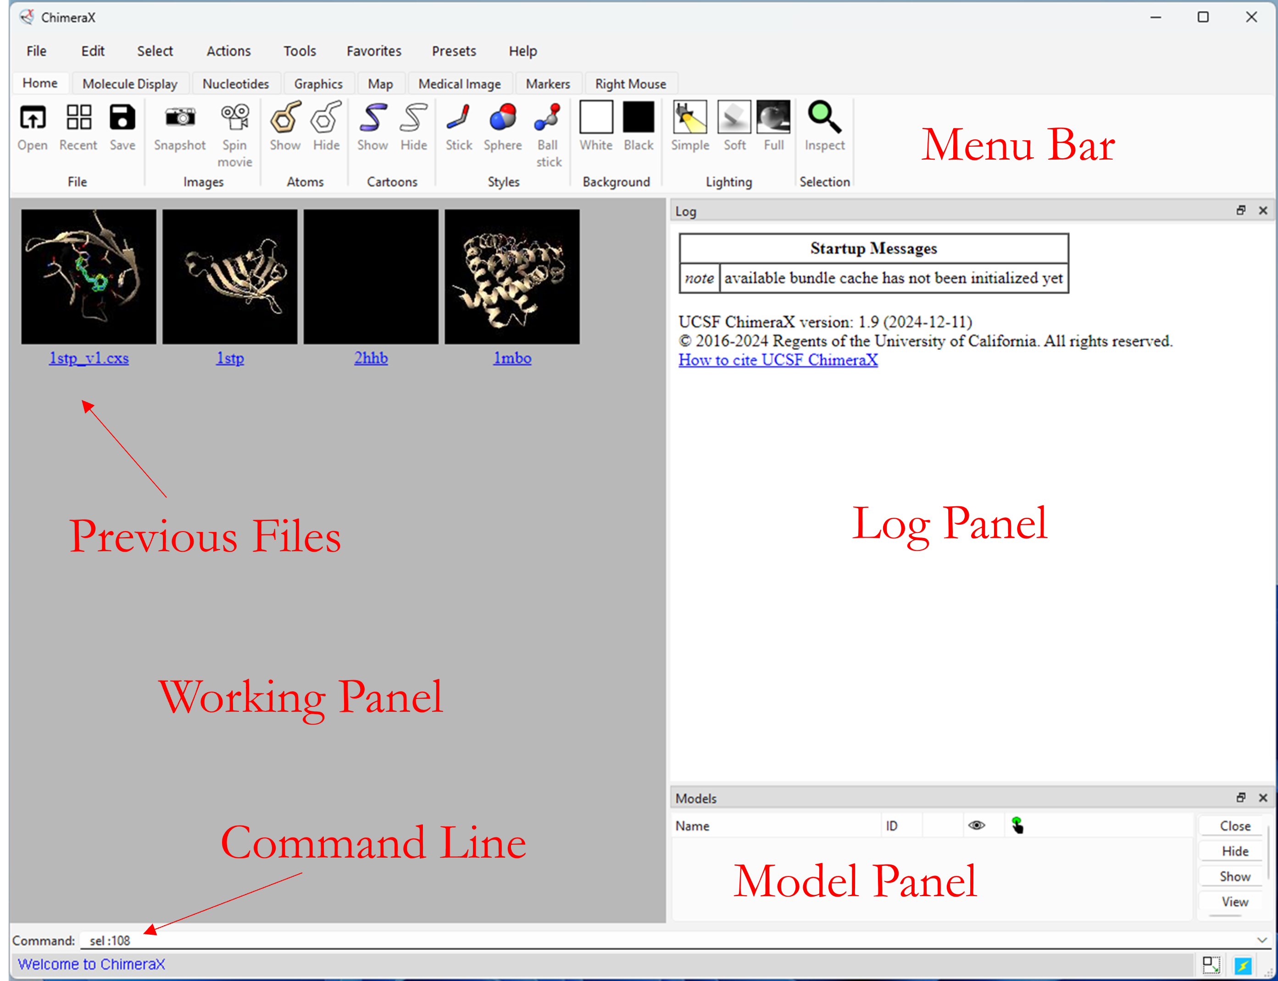Click the eye visibility column header in Models
Screen dimensions: 1278x981
[x=977, y=826]
